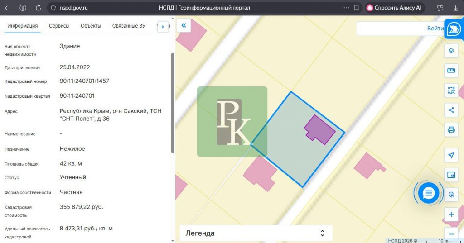Print the current map view

451,130
